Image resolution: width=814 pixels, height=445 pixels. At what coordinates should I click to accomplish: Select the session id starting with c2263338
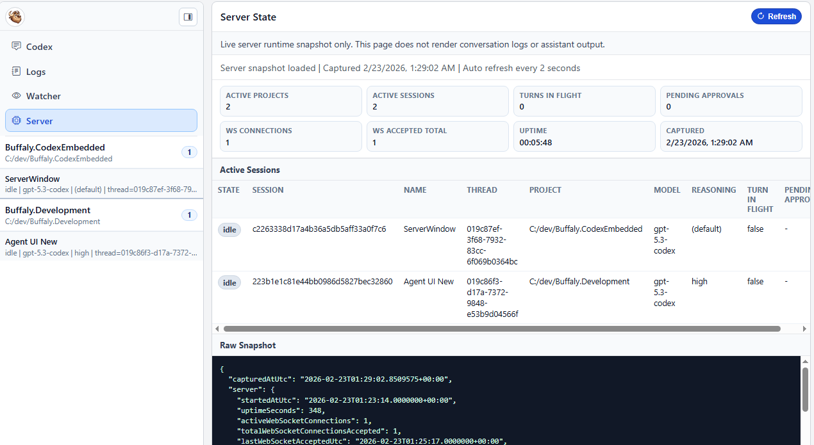point(319,229)
